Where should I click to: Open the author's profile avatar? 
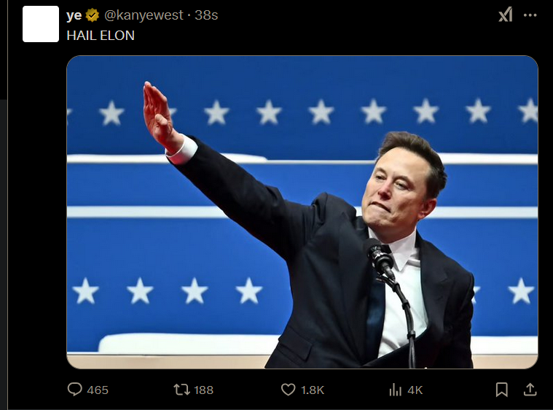tap(41, 24)
